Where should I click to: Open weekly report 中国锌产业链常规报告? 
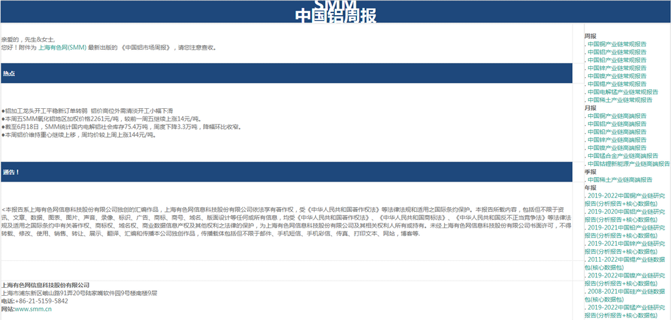pyautogui.click(x=617, y=68)
